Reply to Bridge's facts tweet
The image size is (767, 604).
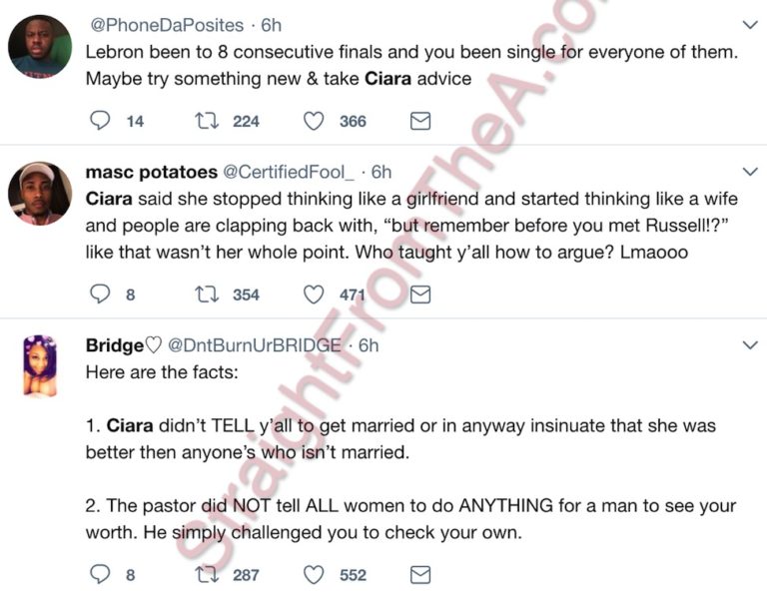[x=100, y=574]
